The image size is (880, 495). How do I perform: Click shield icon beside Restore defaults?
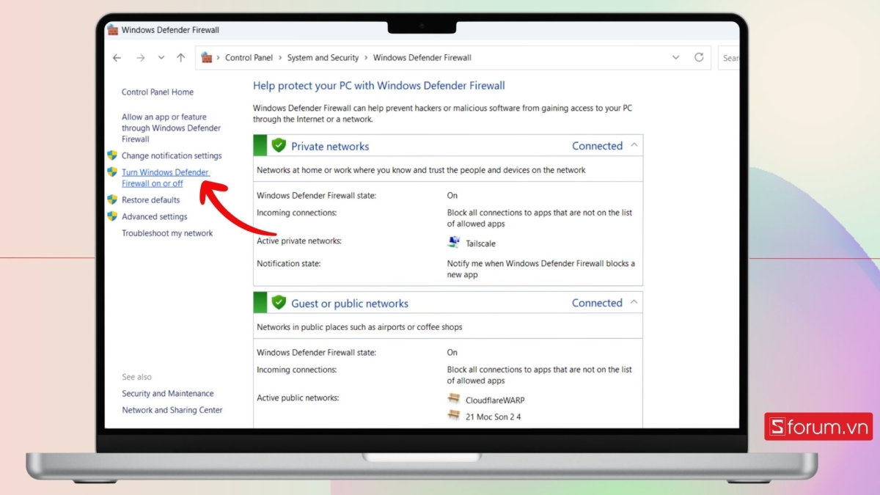click(112, 199)
